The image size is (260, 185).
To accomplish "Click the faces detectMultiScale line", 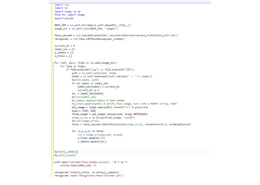I will click(x=131, y=124).
